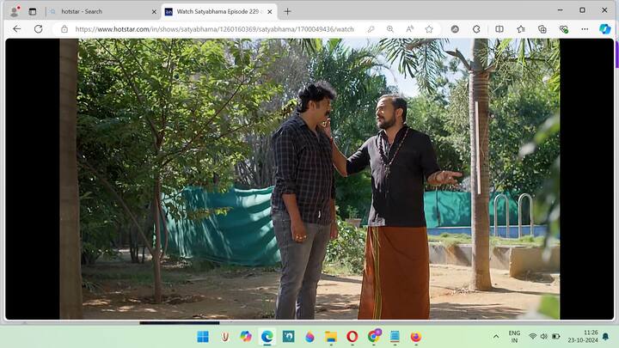619x348 pixels.
Task: Open the tab actions menu button
Action: click(x=33, y=11)
